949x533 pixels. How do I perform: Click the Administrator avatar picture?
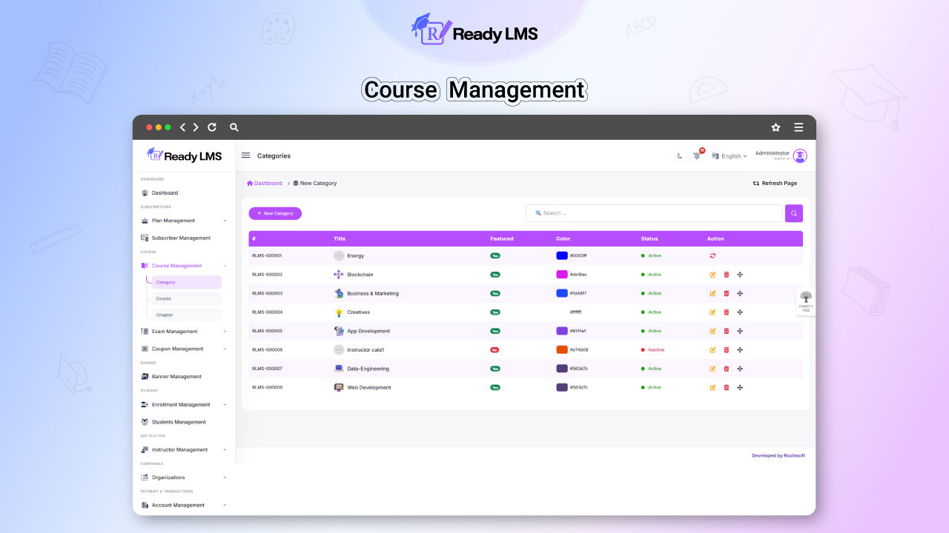[800, 156]
